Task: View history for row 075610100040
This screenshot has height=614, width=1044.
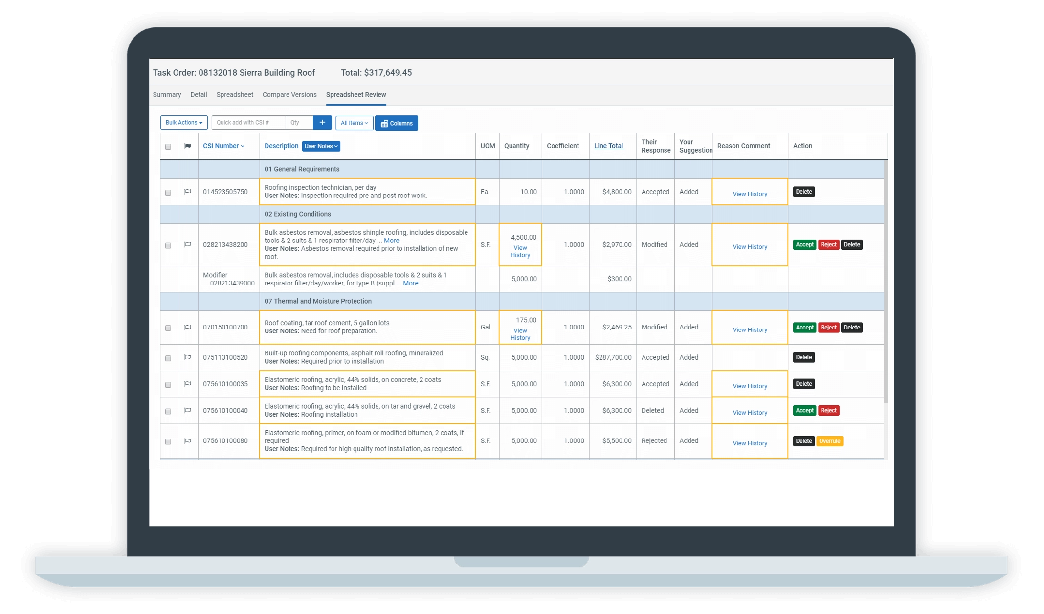Action: pyautogui.click(x=750, y=413)
